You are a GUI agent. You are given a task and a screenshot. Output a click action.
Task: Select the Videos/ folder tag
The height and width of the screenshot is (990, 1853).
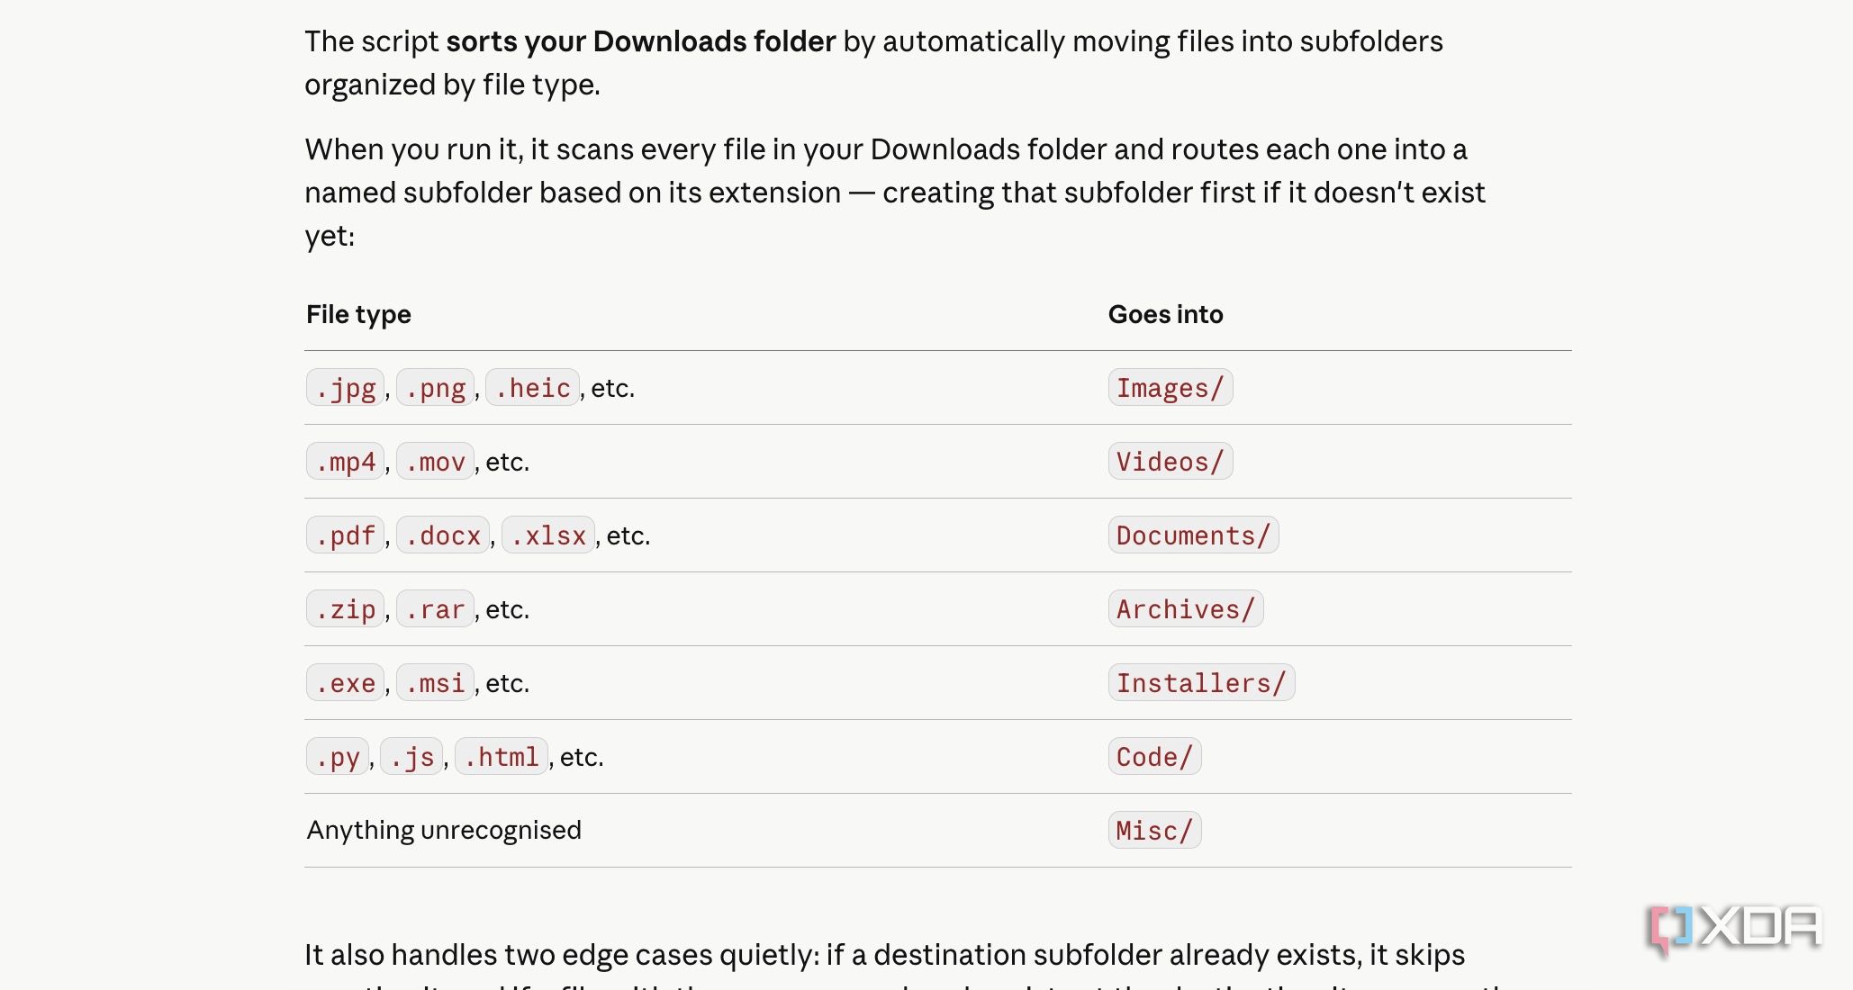tap(1171, 462)
